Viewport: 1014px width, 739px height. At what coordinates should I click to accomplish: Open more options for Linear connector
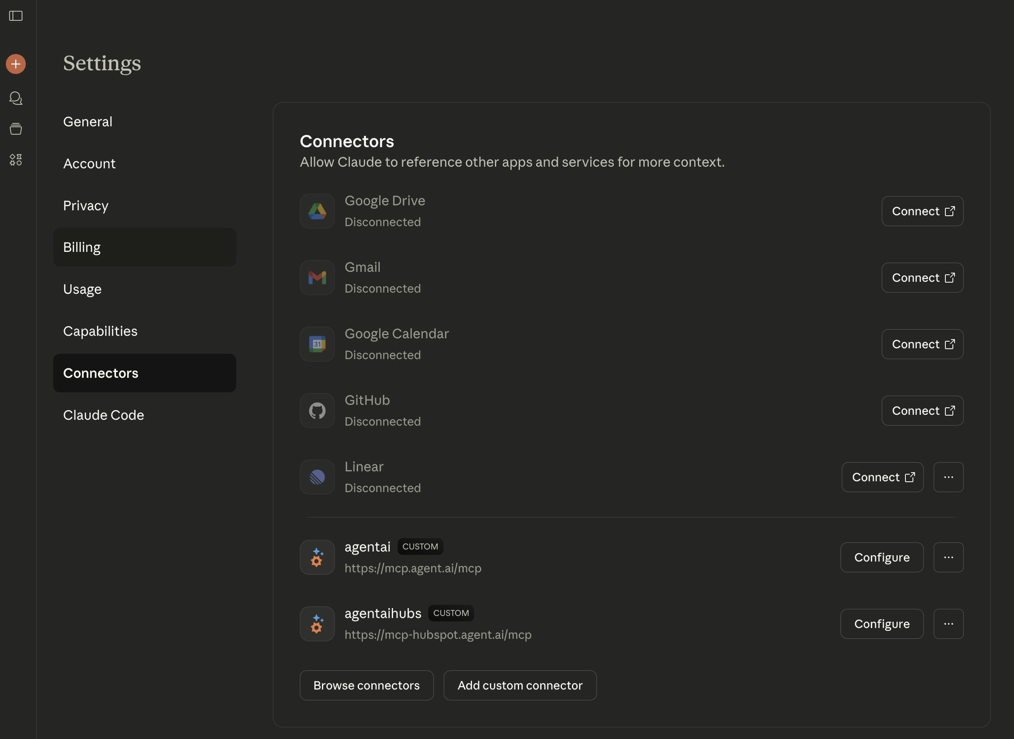coord(948,477)
